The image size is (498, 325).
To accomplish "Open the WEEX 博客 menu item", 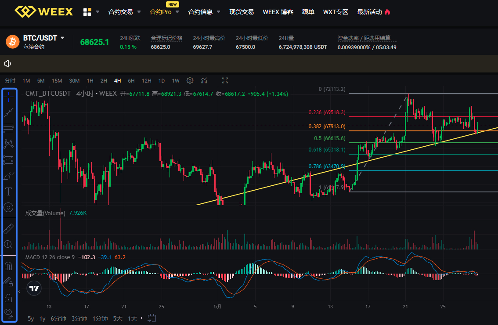I will 278,12.
